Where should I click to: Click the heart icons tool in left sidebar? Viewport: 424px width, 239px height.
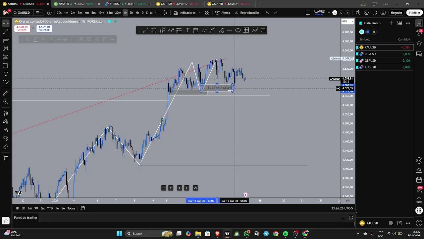point(6,82)
